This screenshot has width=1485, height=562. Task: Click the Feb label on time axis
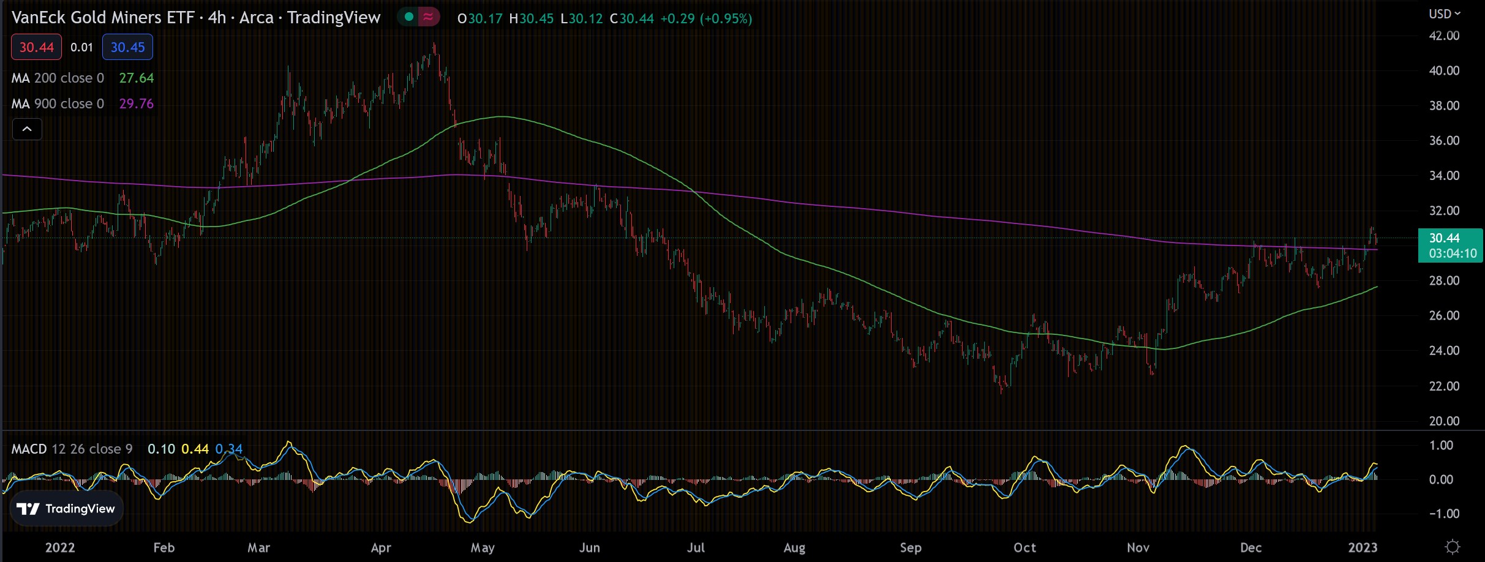click(x=164, y=547)
